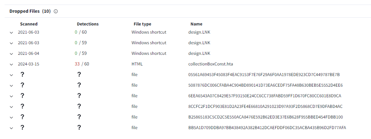The image size is (371, 139).
Task: Click the 33 / 60 detections value
Action: click(82, 64)
